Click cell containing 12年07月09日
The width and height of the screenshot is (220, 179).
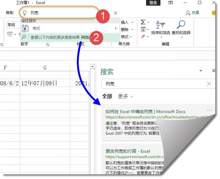pos(45,83)
